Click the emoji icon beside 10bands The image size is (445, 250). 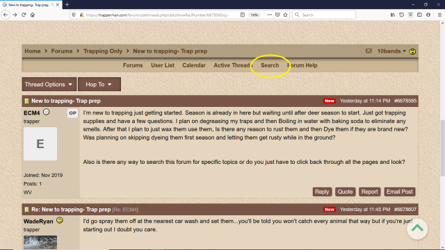click(412, 51)
